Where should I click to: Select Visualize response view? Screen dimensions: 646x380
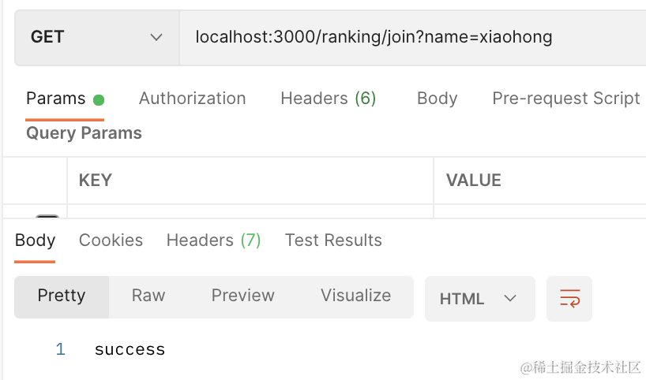coord(356,296)
